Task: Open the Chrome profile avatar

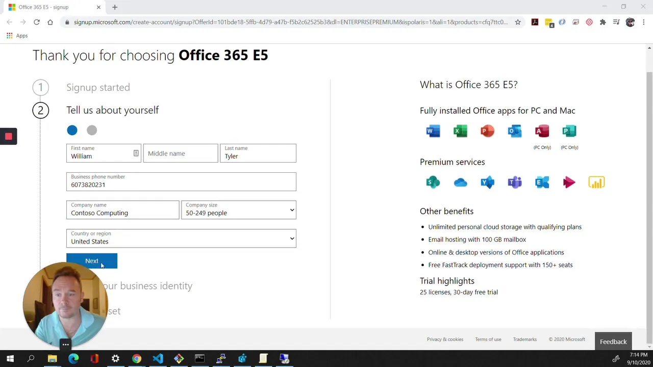Action: [x=630, y=22]
